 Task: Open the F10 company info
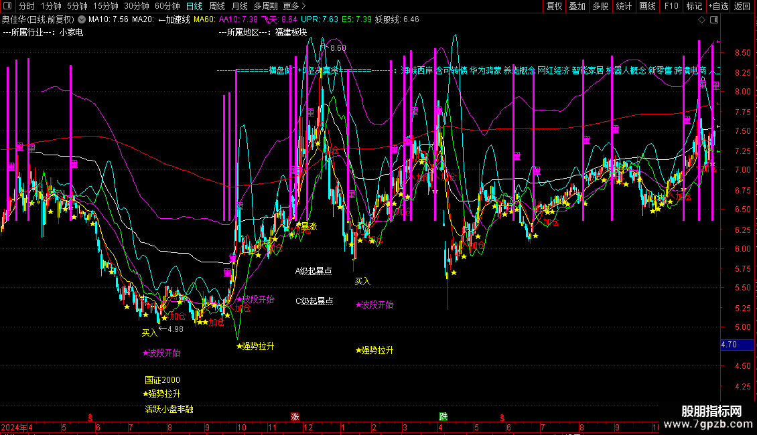(x=671, y=6)
